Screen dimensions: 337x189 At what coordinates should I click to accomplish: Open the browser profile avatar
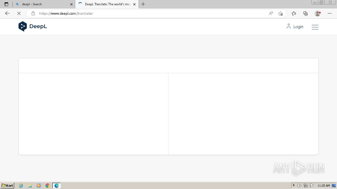318,13
